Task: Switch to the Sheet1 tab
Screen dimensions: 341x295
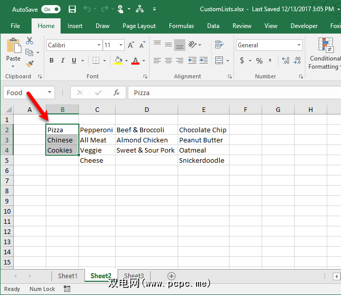Action: 68,276
